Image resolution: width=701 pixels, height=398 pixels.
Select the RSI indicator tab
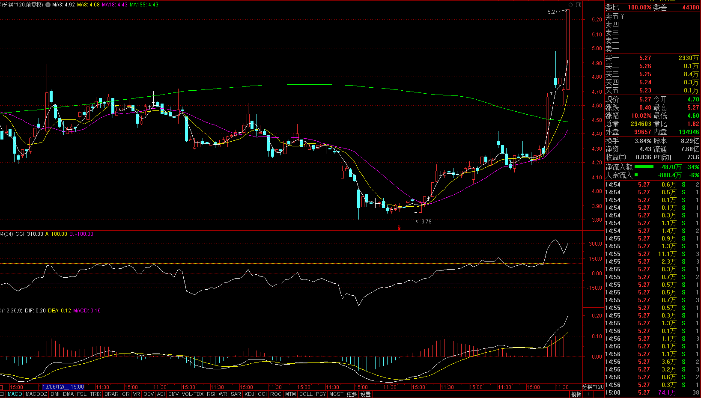(x=211, y=394)
